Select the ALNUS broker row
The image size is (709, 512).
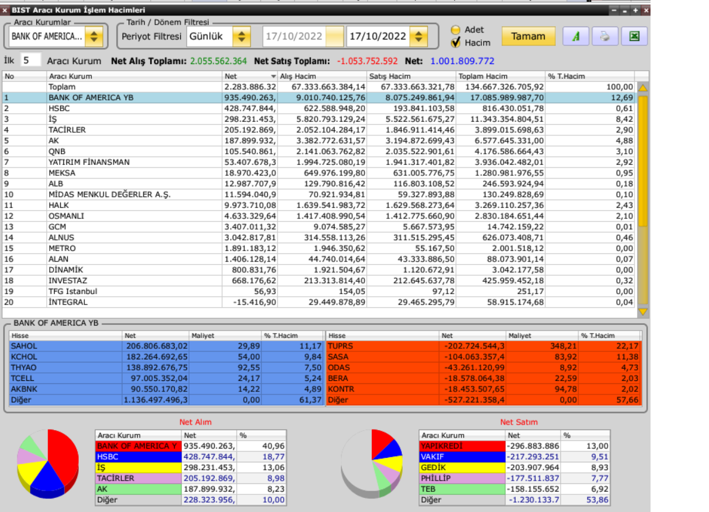[319, 238]
